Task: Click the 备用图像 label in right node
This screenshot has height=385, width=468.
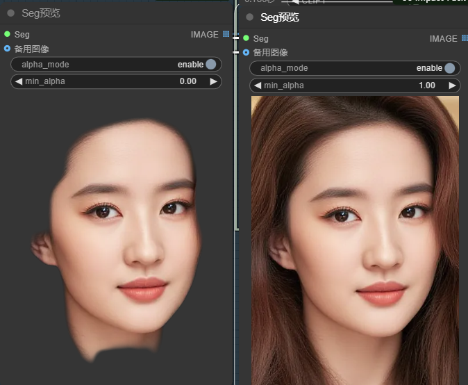Action: [270, 53]
